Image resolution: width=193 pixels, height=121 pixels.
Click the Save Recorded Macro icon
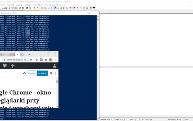click(x=87, y=8)
